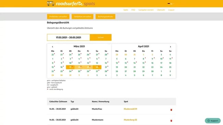Select March 21 in the calendar

(x=106, y=67)
